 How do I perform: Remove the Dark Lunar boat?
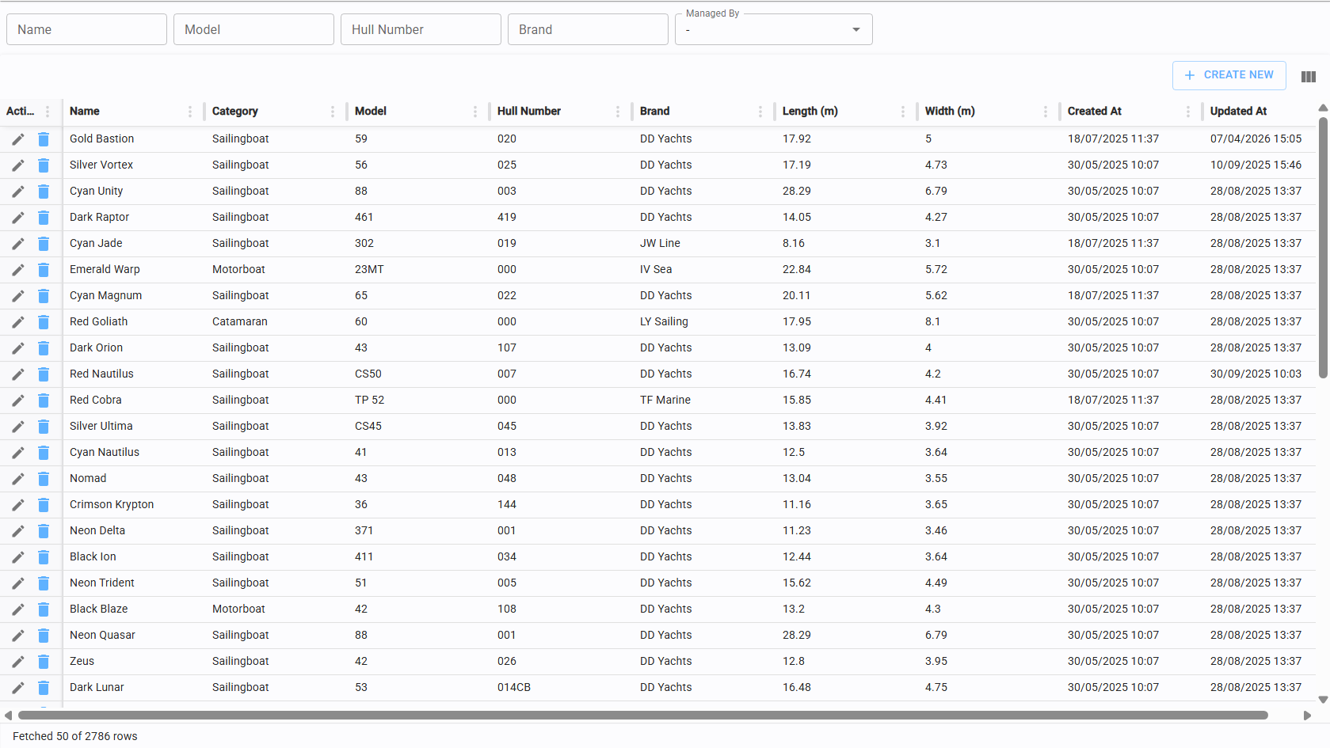(44, 688)
